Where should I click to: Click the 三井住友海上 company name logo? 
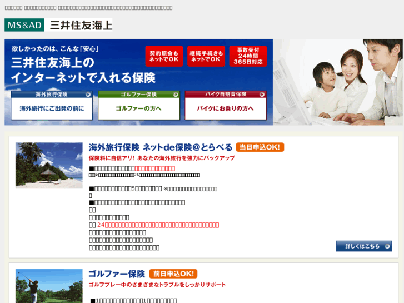point(81,25)
